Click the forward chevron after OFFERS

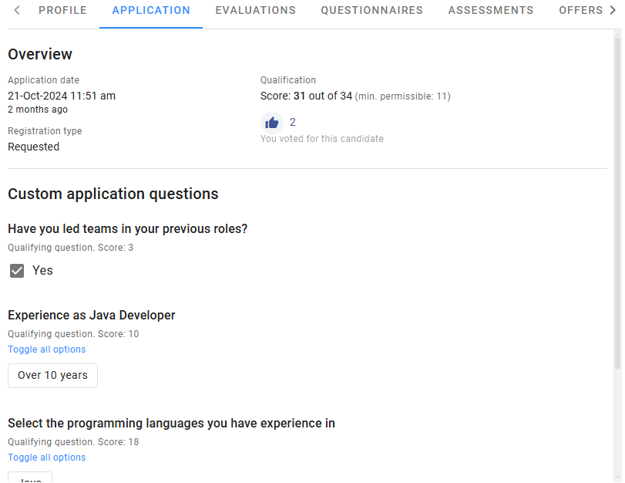(x=615, y=10)
